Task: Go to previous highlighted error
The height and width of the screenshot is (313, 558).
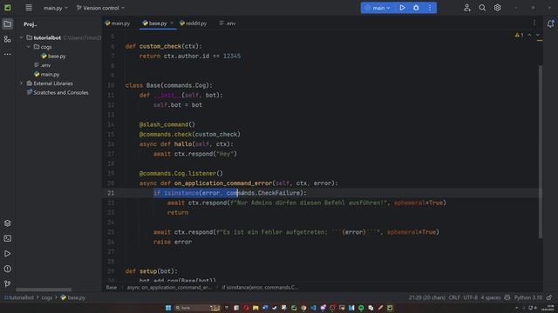Action: 529,35
